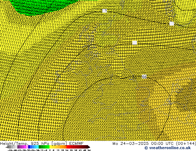Pick the dark blue legend swatch at -30
This screenshot has height=151, width=196.
(29, 147)
